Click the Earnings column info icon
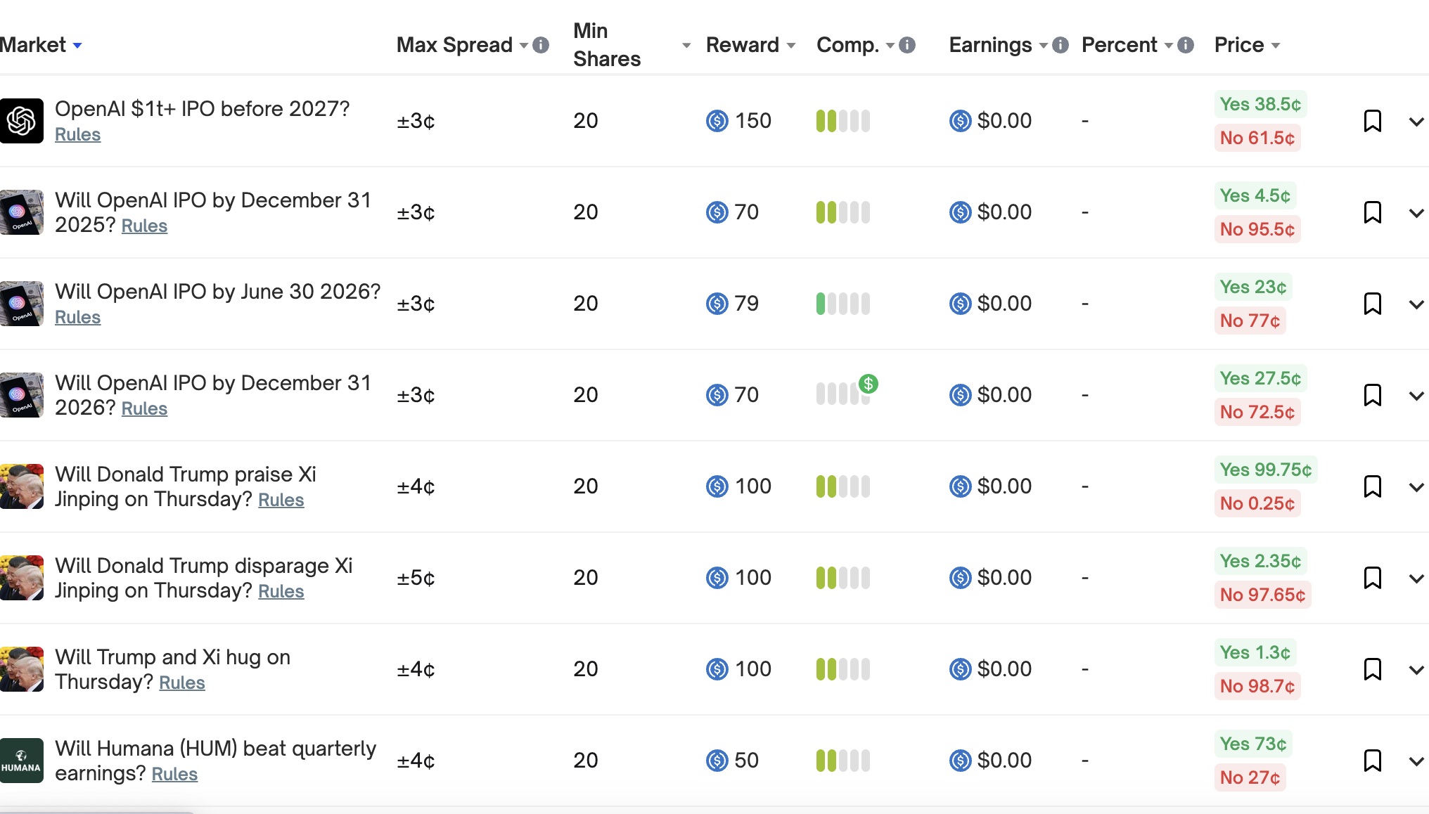This screenshot has width=1429, height=814. coord(1060,45)
